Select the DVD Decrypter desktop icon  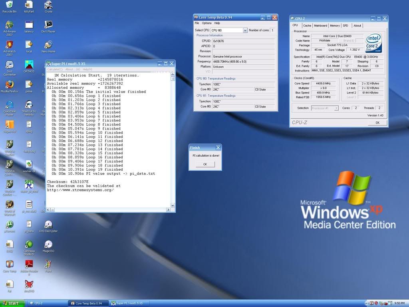[48, 227]
